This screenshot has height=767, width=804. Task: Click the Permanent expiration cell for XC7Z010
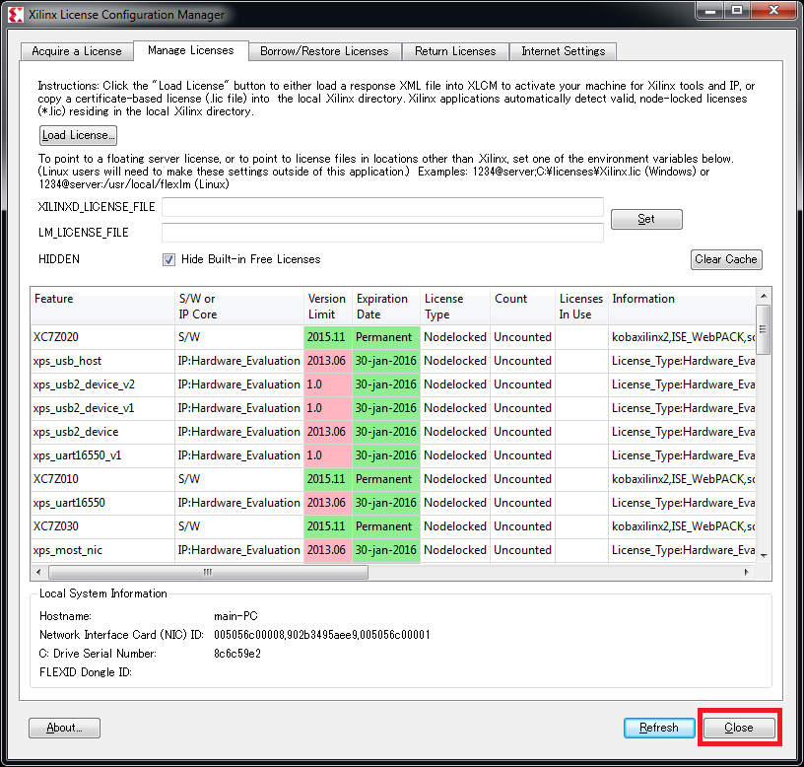click(386, 479)
